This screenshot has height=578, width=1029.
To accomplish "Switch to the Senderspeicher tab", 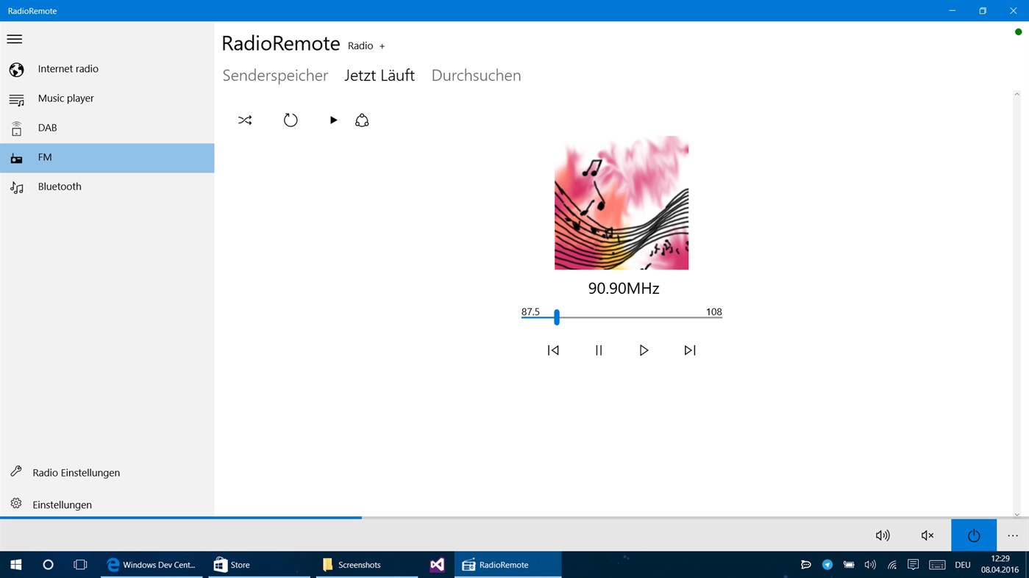I will coord(275,75).
